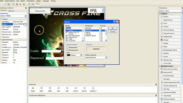This screenshot has height=103, width=183.
Task: Select the combobox1 component in Inspector
Action: (93, 89)
